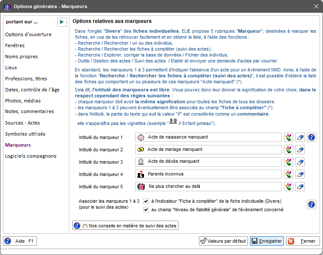Toggle the "Niveau de fiabilité générale" checkbox
Image resolution: width=323 pixels, height=255 pixels.
(146, 210)
